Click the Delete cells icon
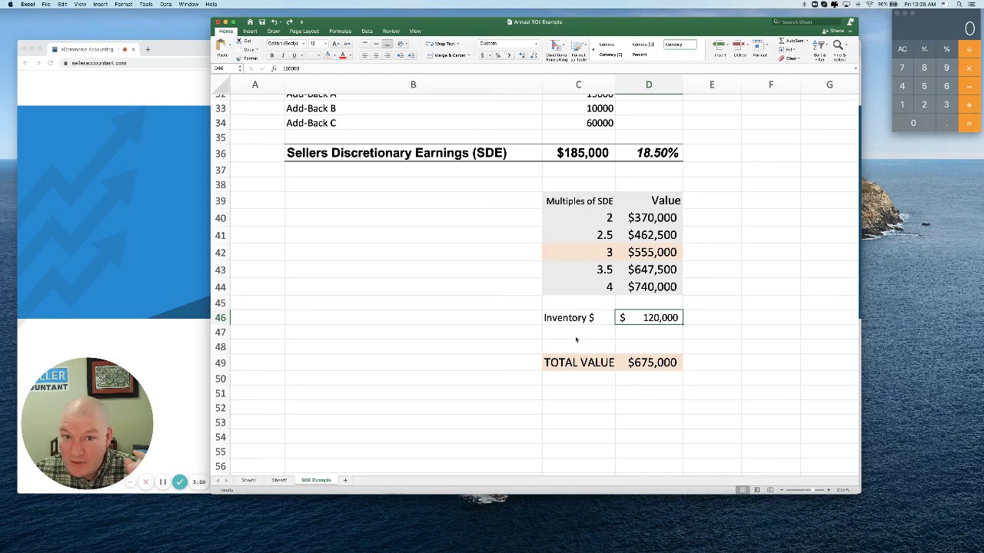This screenshot has width=984, height=553. (739, 45)
